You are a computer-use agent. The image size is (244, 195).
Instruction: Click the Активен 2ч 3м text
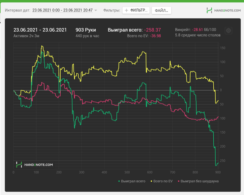26,36
